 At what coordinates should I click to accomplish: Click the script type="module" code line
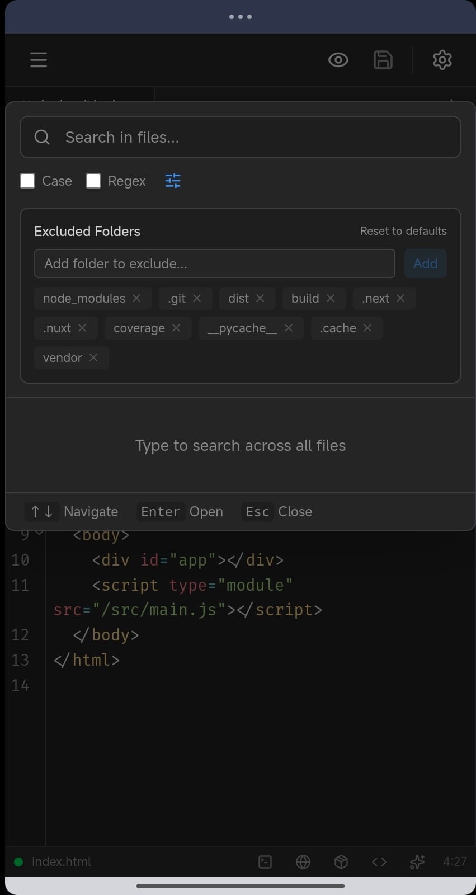(x=192, y=585)
